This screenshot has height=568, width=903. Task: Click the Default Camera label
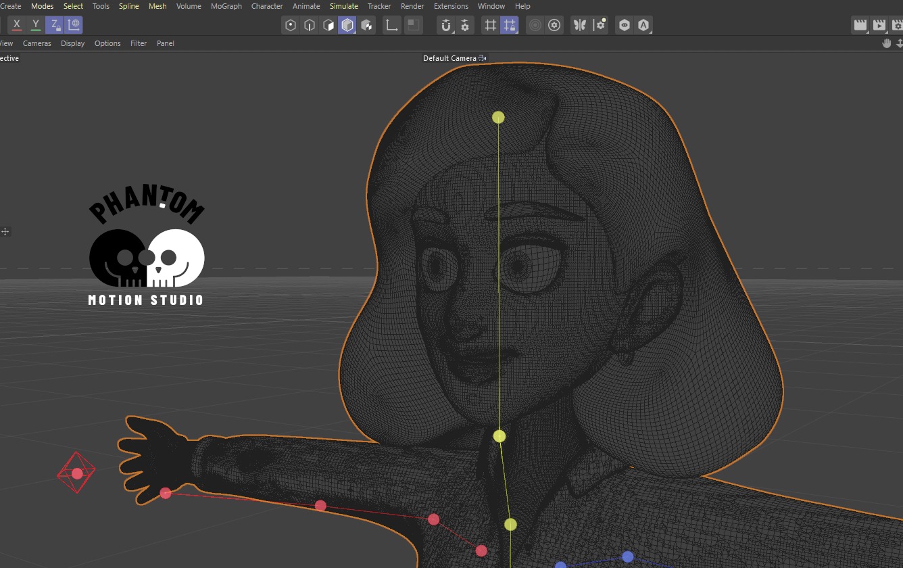pos(449,58)
